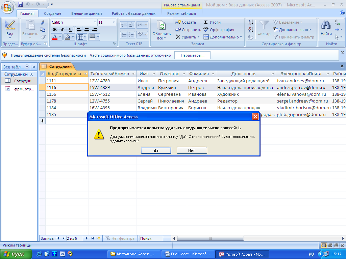The width and height of the screenshot is (346, 259).
Task: Expand ТабельныйНомер column filter arrow
Action: pos(133,74)
